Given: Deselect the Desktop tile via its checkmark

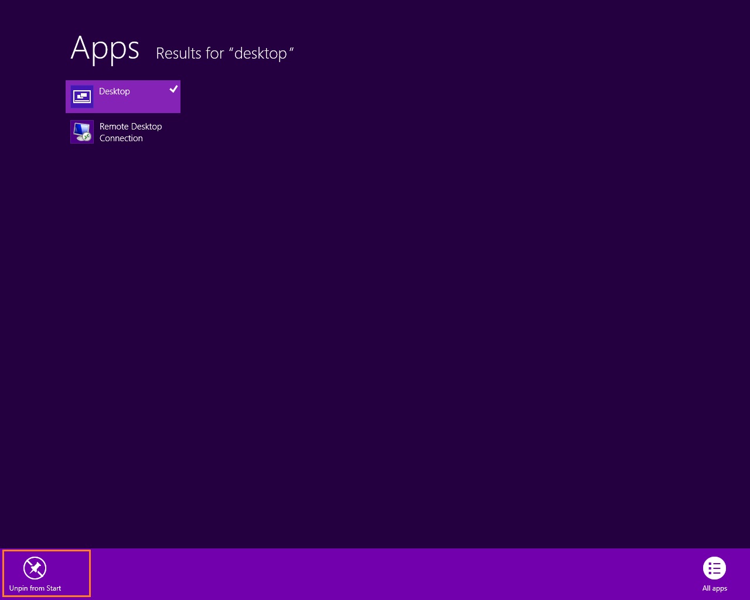Looking at the screenshot, I should [173, 89].
